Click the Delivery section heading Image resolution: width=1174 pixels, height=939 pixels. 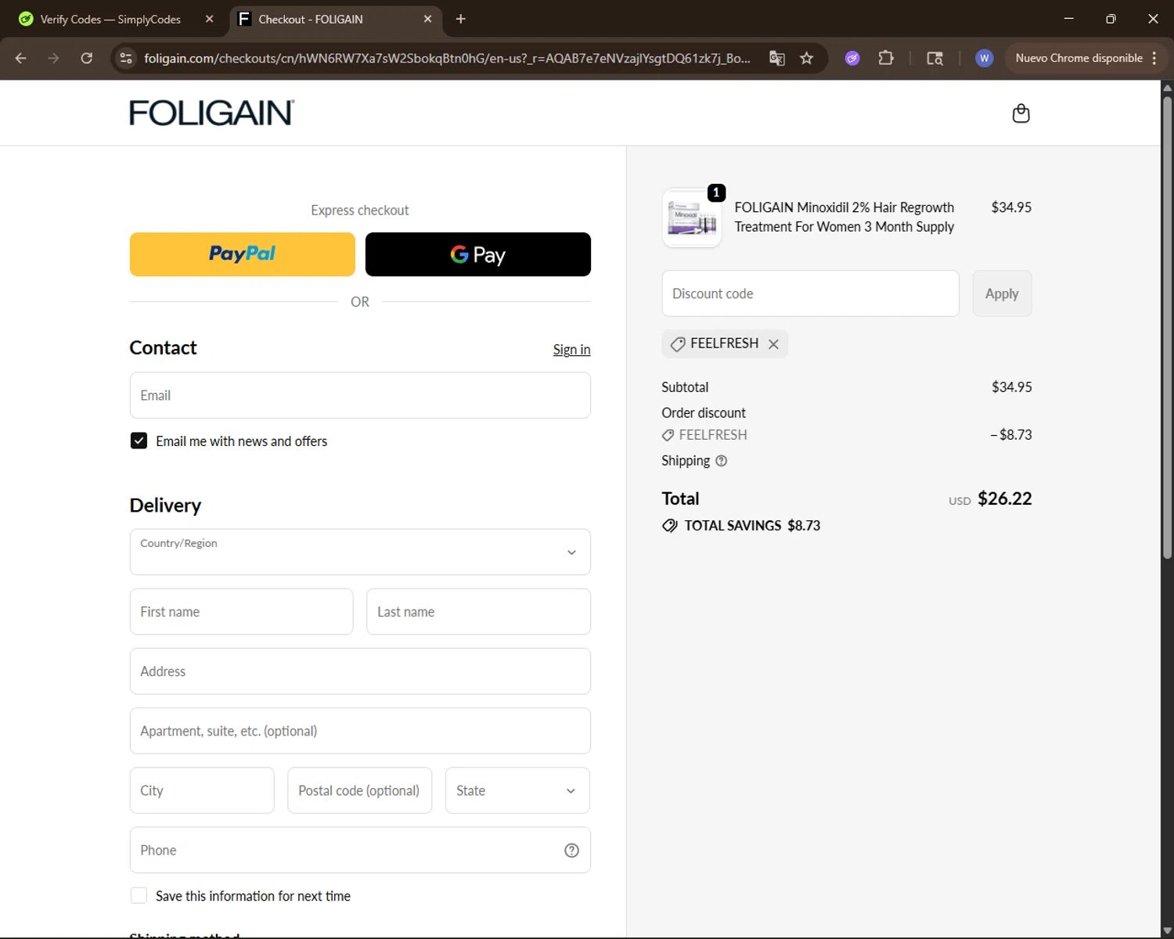[165, 505]
